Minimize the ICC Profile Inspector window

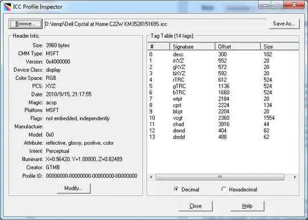(265, 5)
